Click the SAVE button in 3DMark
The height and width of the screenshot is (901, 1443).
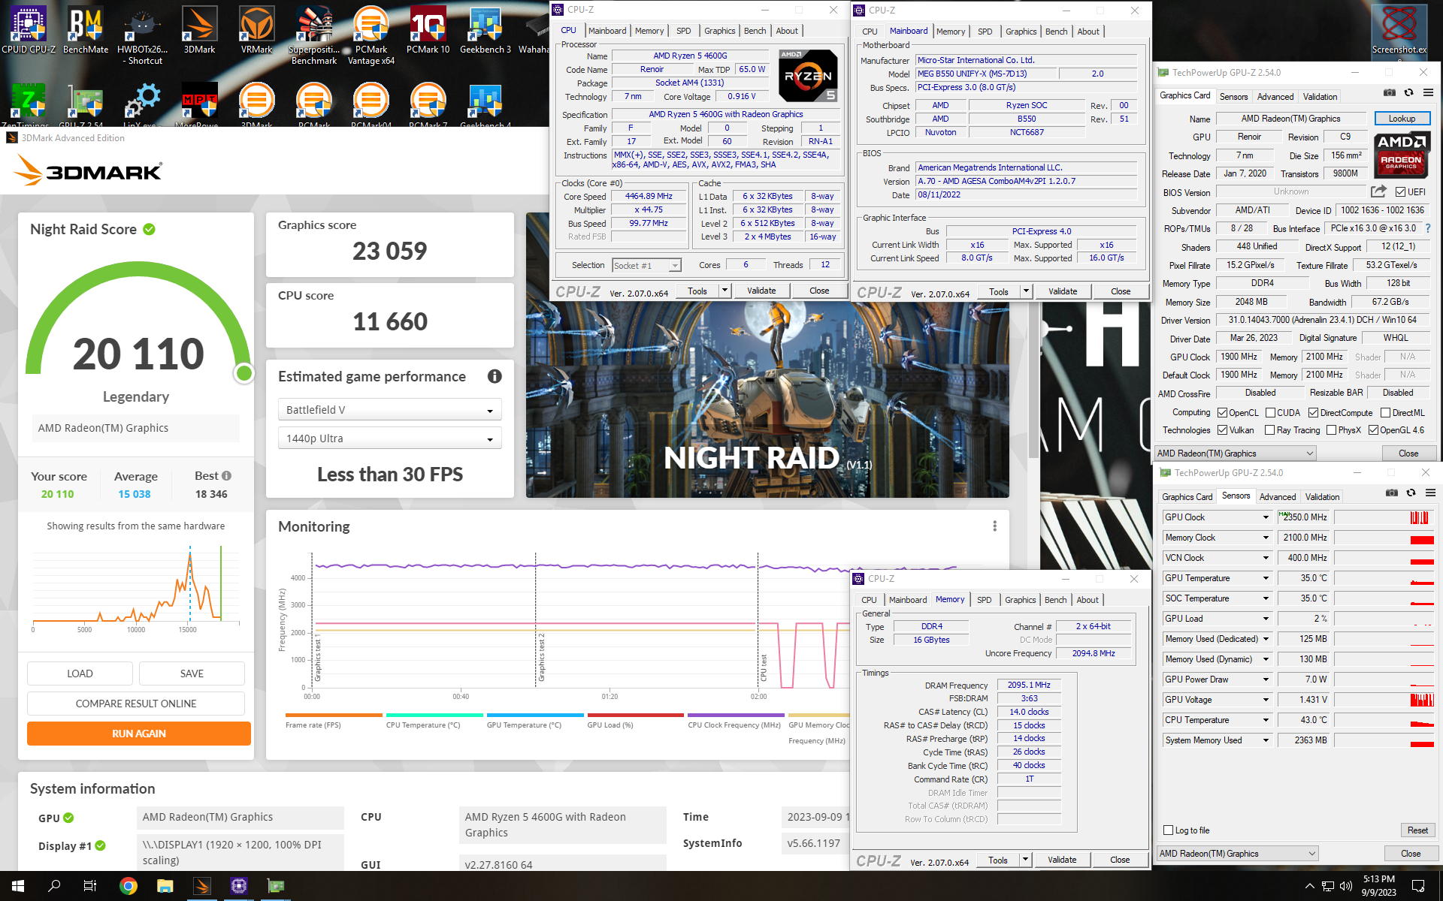(192, 673)
